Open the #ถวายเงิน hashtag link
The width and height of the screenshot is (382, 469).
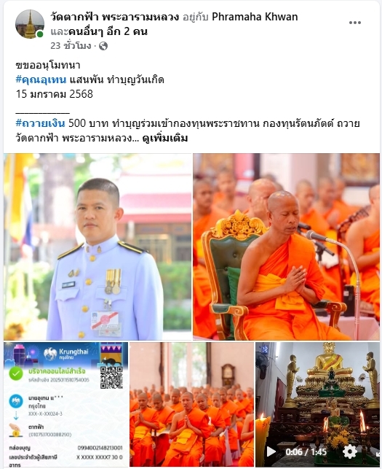point(40,123)
